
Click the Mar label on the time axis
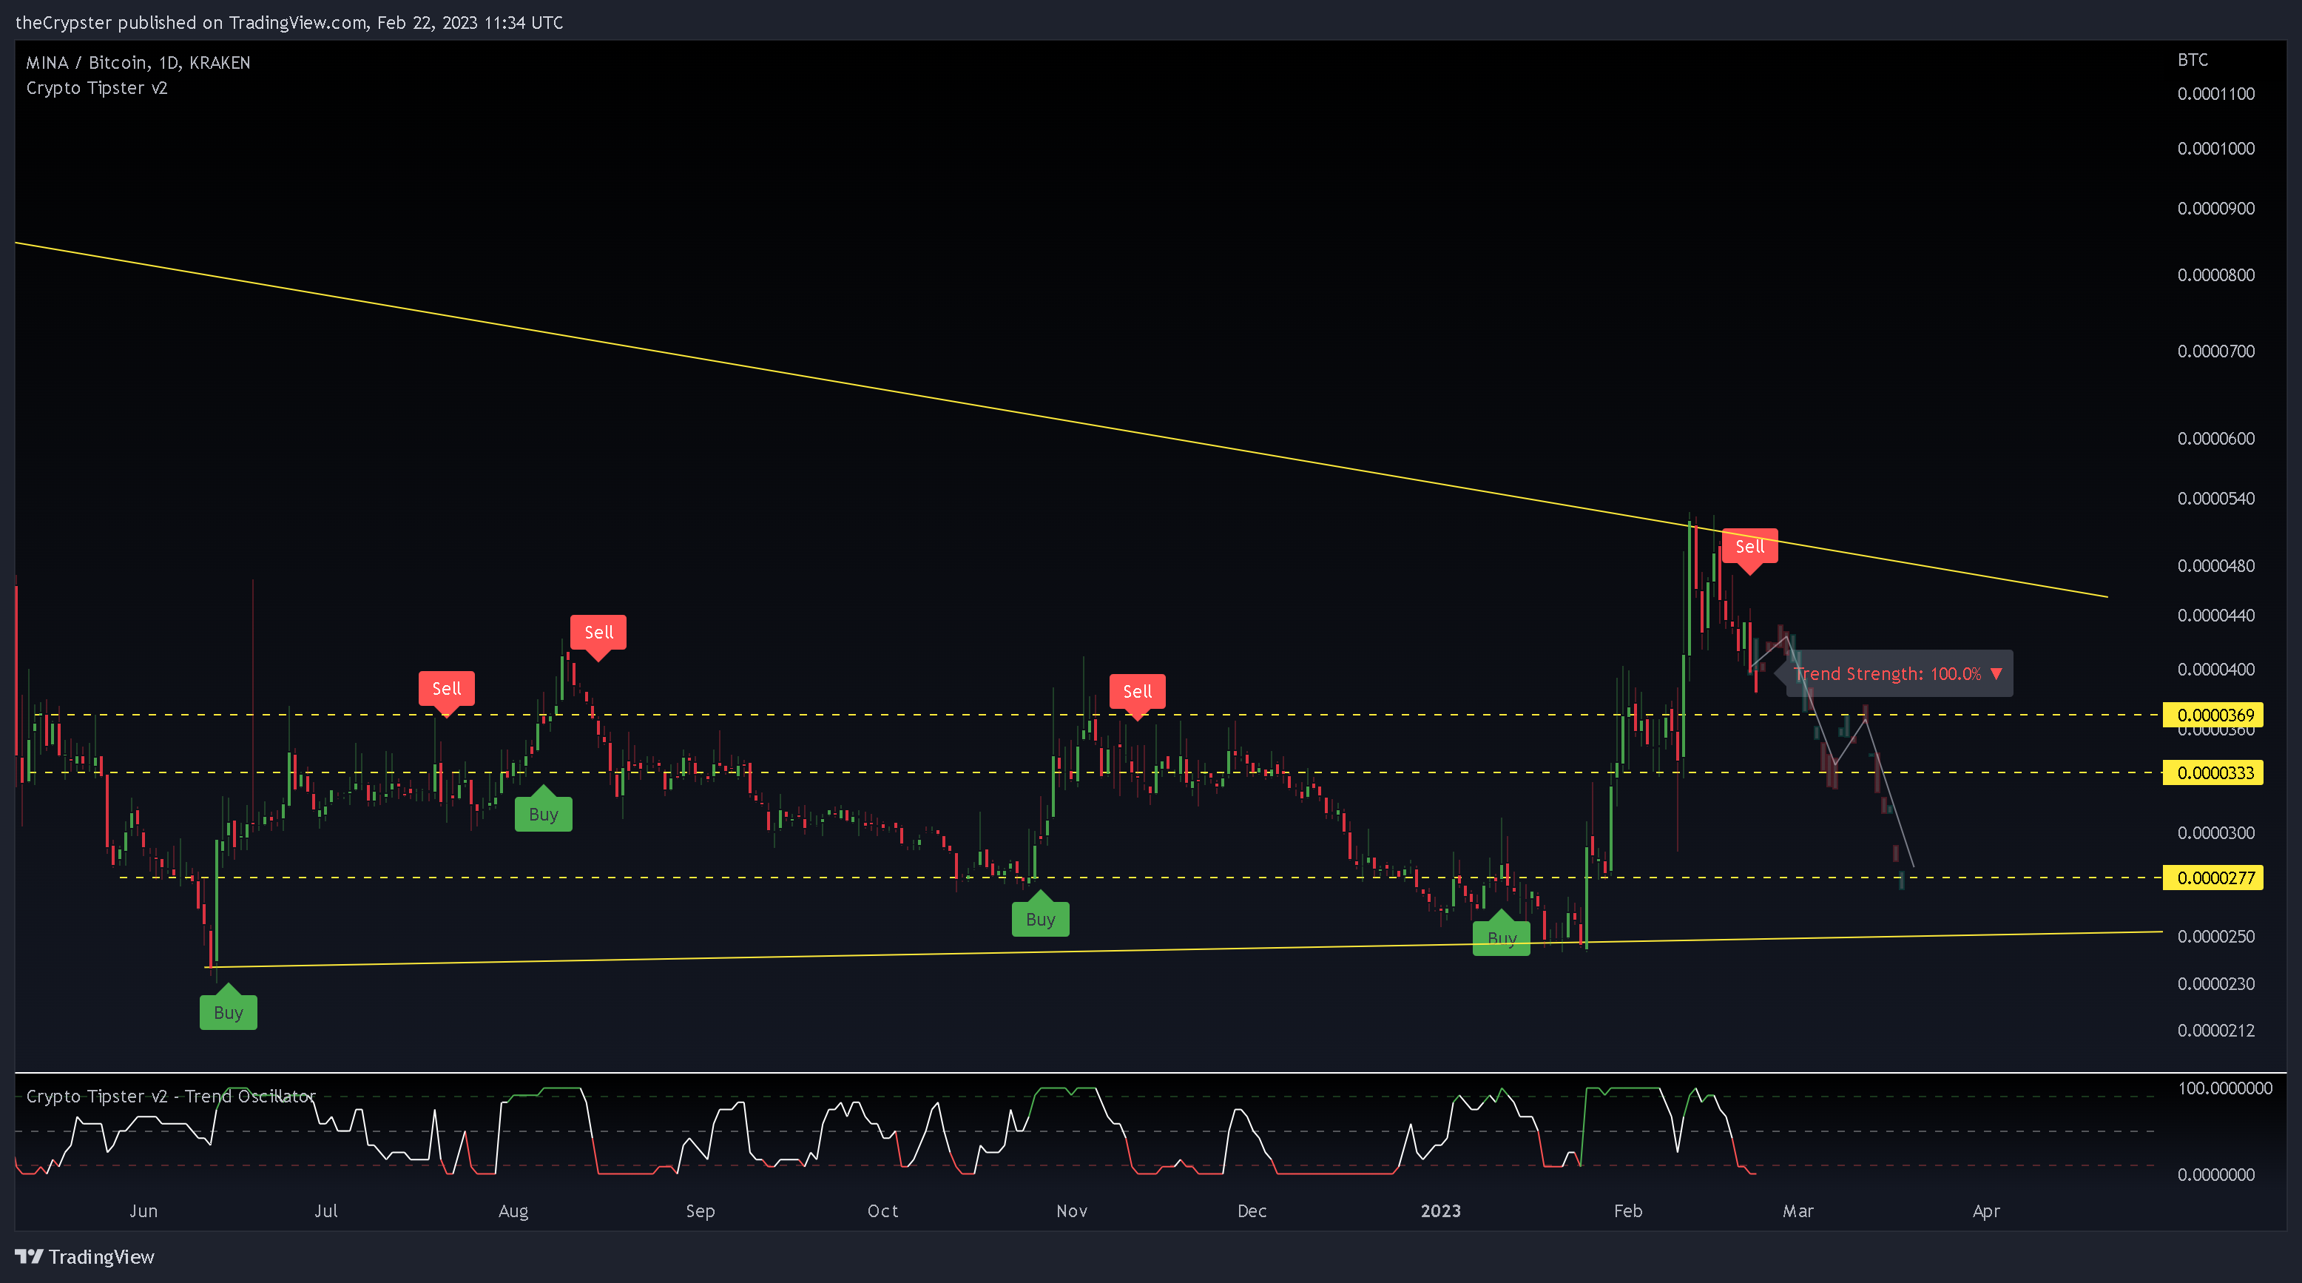(1798, 1210)
